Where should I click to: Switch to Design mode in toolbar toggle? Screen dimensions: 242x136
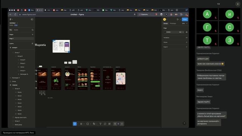(118, 124)
